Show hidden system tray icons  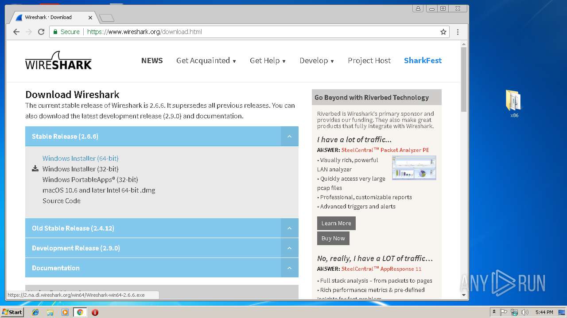coord(494,312)
